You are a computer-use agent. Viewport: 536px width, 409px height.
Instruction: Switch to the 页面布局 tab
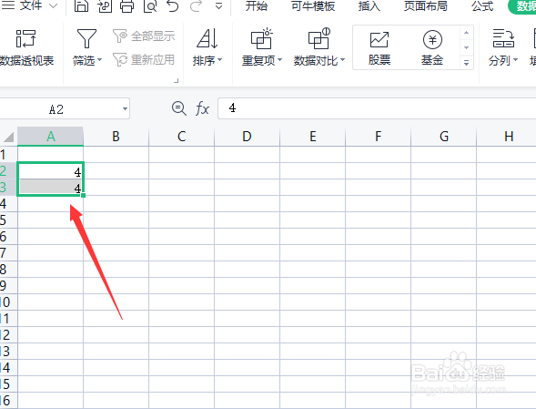[x=426, y=5]
